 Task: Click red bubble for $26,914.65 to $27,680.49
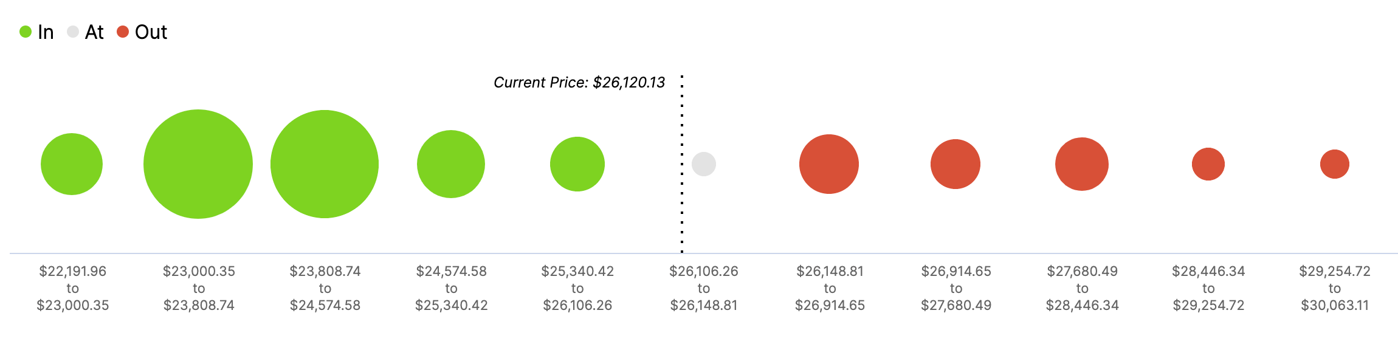point(956,164)
